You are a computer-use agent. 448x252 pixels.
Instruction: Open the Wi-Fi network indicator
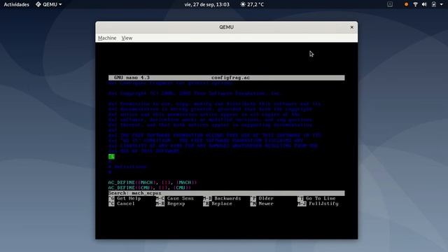[415, 4]
